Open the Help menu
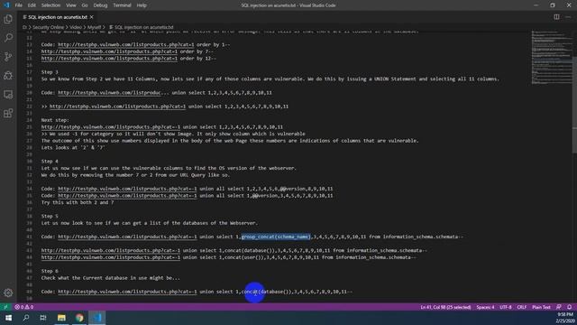Viewport: 577px width, 325px height. pyautogui.click(x=142, y=5)
